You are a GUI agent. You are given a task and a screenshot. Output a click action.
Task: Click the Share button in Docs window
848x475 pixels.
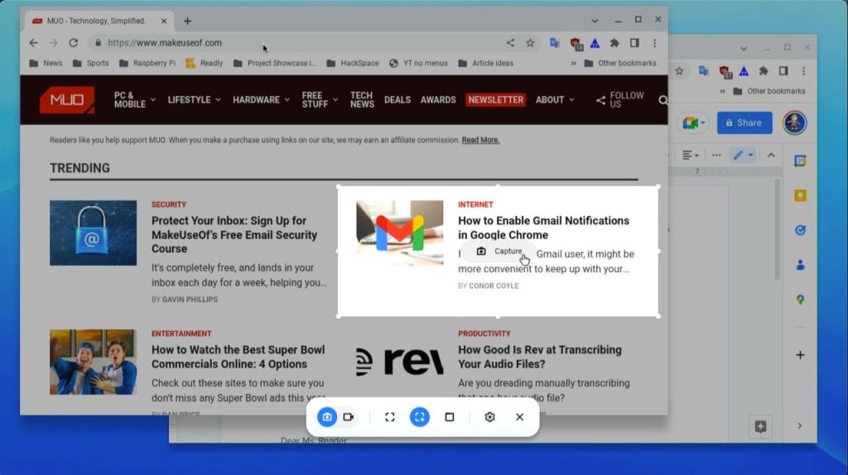744,122
